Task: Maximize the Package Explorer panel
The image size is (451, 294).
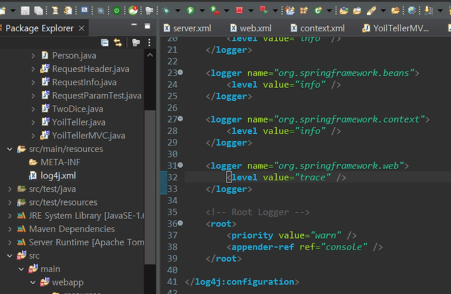Action: pyautogui.click(x=147, y=26)
